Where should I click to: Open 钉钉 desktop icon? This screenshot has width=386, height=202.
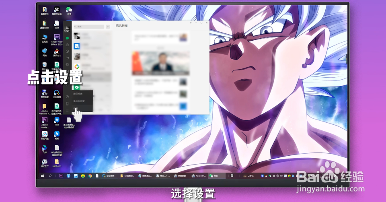point(57,136)
